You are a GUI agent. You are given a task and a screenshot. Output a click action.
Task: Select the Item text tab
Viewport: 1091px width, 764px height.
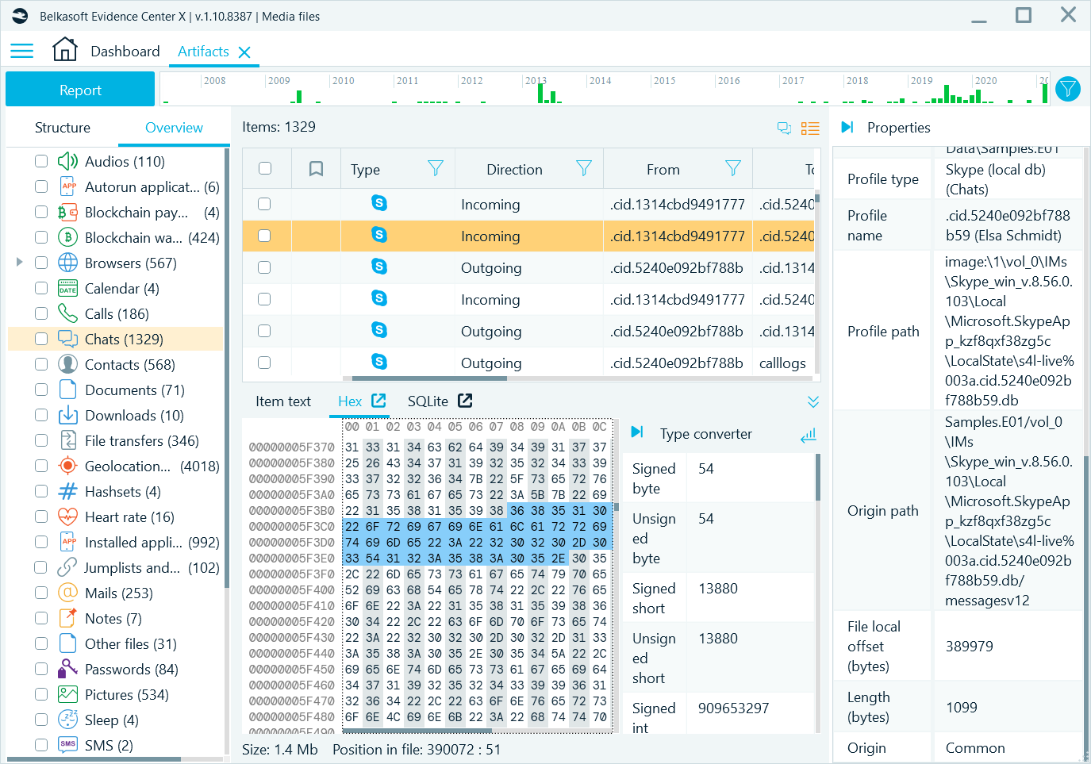283,401
